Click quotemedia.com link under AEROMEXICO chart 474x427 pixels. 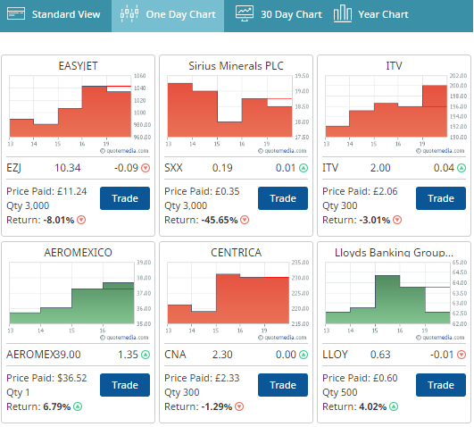tap(124, 338)
